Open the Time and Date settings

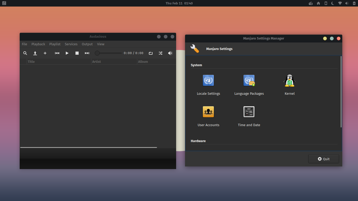(249, 112)
